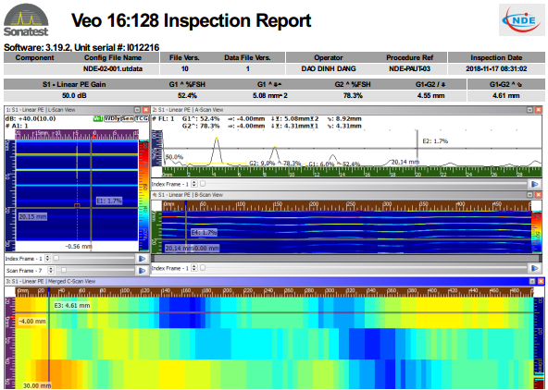Click the S1 - Linear PE Gain header
Screen dimensions: 548x390
(x=74, y=84)
